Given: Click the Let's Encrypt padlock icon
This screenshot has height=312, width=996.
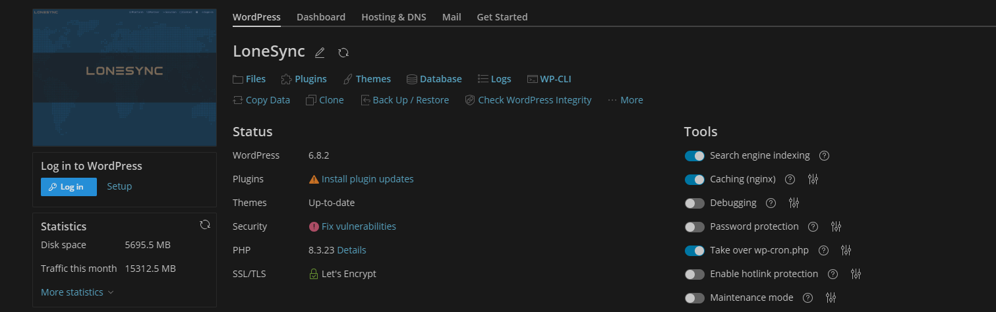Looking at the screenshot, I should click(x=314, y=274).
